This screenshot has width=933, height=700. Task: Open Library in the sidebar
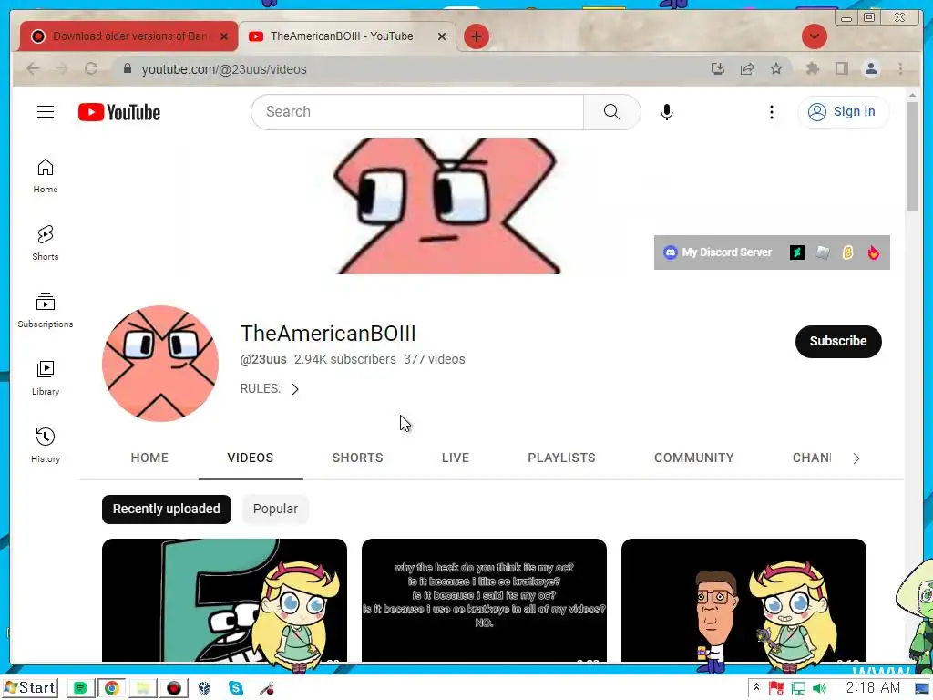coord(46,378)
